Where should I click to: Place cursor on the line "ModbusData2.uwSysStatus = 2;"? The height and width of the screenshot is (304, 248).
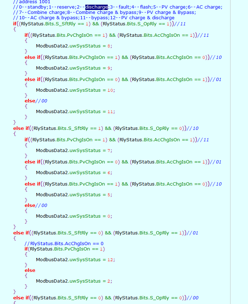pos(74,281)
